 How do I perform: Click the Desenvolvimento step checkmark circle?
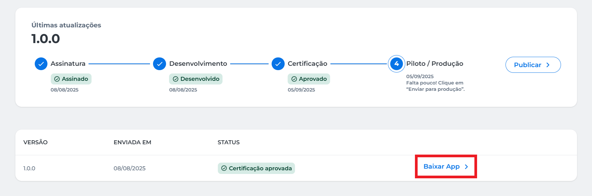[x=159, y=64]
